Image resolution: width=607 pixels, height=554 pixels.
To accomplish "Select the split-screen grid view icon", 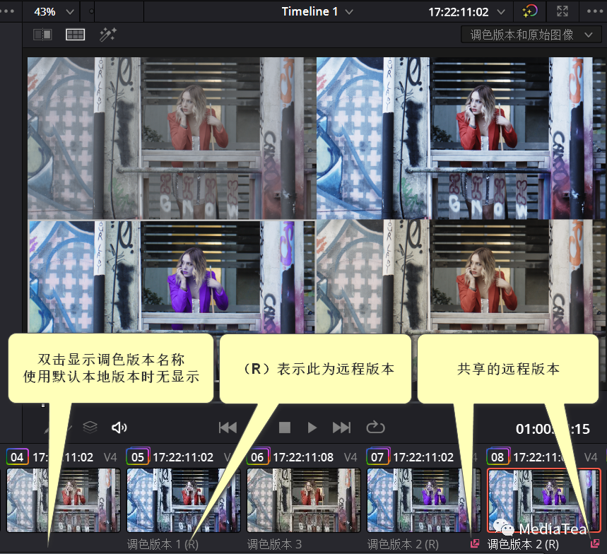I will click(x=74, y=34).
